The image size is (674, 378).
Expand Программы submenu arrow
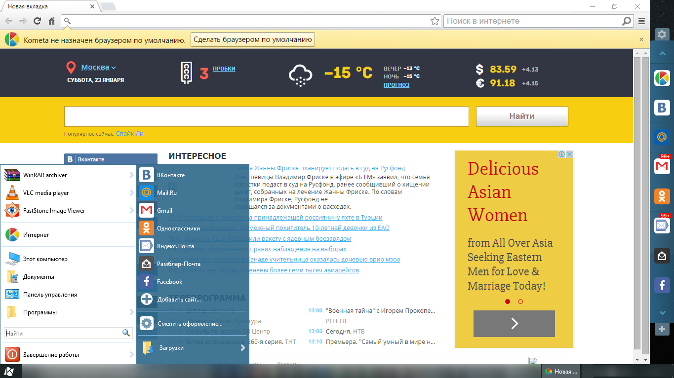132,312
